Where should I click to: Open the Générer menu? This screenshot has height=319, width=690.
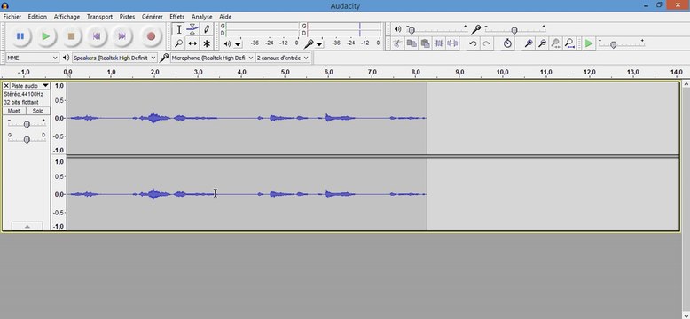click(x=153, y=17)
